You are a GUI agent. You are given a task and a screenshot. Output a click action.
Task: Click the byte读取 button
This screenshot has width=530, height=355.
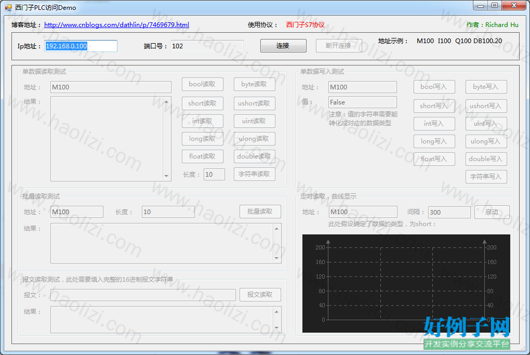click(x=254, y=84)
